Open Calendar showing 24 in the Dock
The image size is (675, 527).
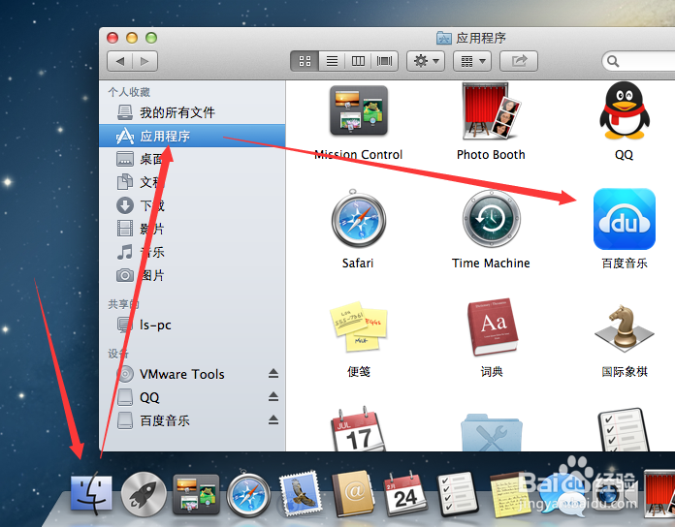coord(405,493)
